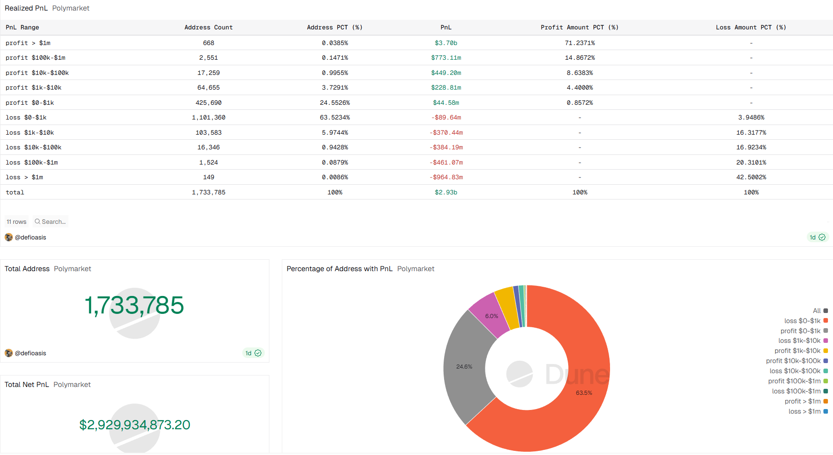Image resolution: width=833 pixels, height=455 pixels.
Task: Click the 1d refresh badge below the table
Action: click(817, 237)
